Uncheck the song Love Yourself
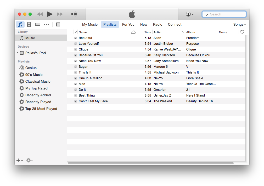Screen dimensions: 264x186 [76, 44]
